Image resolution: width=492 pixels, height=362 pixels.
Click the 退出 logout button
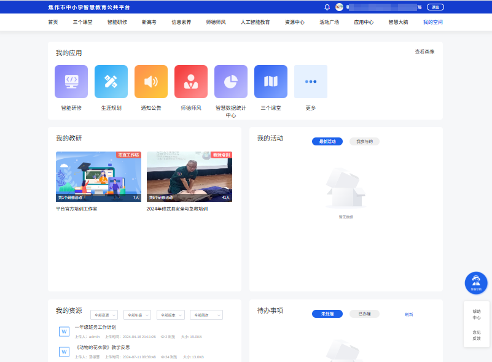click(x=435, y=7)
